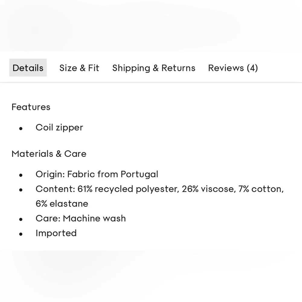Select the Coil zipper feature text
Screen dimensions: 302x302
[59, 128]
